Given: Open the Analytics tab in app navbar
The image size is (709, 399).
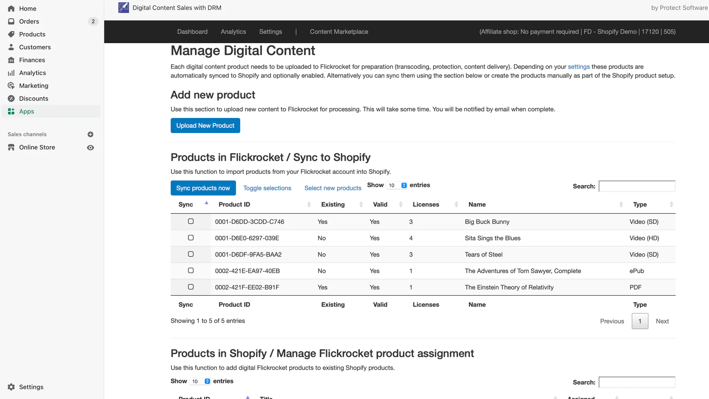Looking at the screenshot, I should click(x=233, y=31).
